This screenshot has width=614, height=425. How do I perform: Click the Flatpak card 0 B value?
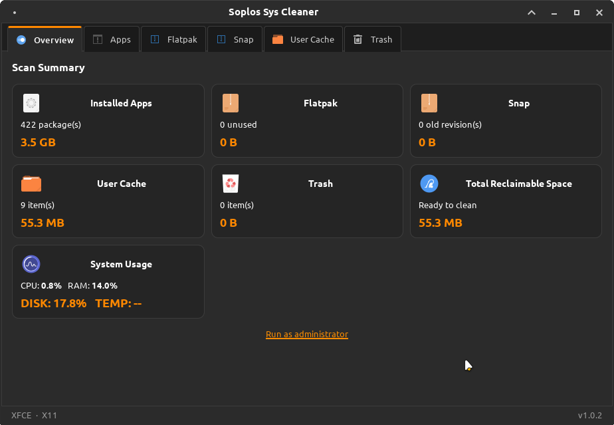point(229,142)
